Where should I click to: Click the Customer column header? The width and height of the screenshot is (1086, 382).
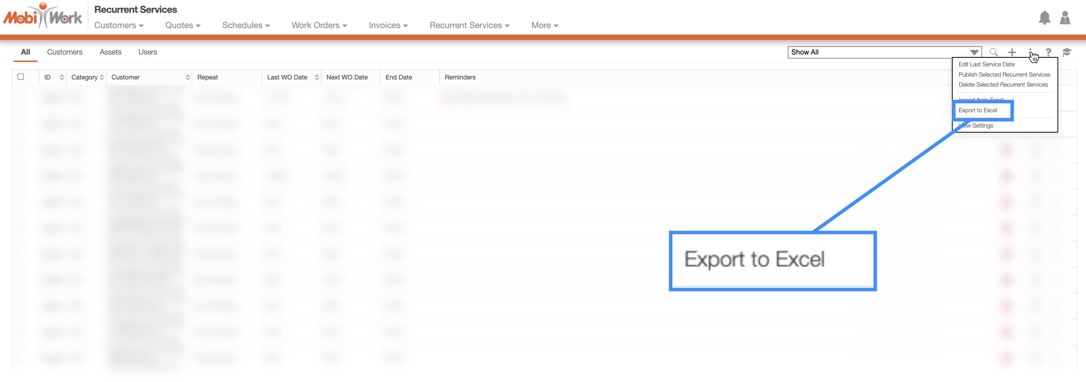(x=125, y=77)
